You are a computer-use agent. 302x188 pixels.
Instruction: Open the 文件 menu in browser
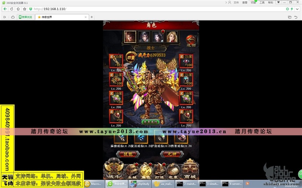[236, 2]
